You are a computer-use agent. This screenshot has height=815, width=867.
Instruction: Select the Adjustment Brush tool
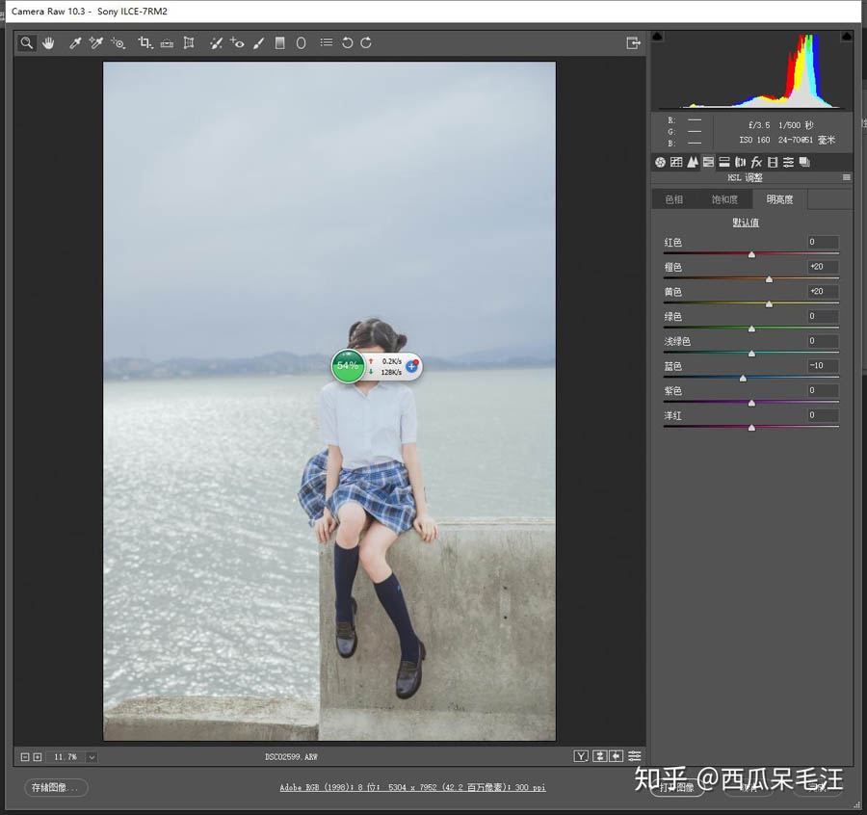coord(257,42)
